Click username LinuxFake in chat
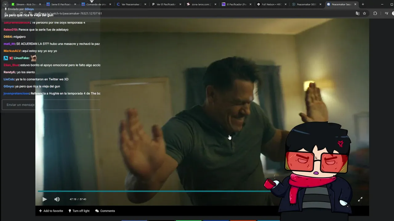The height and width of the screenshot is (221, 394). (21, 58)
